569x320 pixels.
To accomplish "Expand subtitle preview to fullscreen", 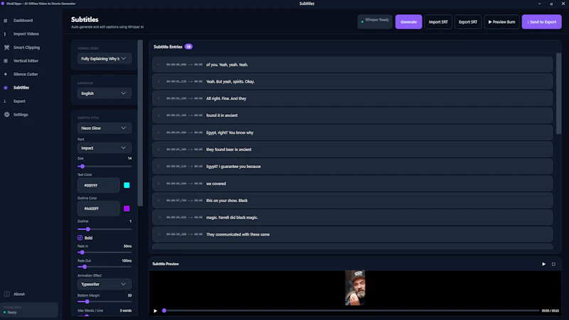I will click(x=553, y=264).
